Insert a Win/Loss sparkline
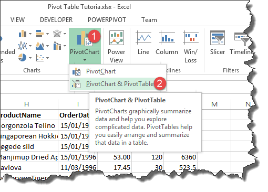 pyautogui.click(x=191, y=47)
